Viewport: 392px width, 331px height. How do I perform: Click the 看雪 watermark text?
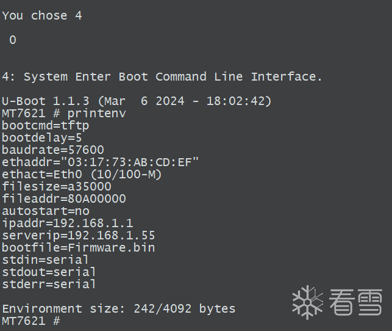pyautogui.click(x=355, y=302)
